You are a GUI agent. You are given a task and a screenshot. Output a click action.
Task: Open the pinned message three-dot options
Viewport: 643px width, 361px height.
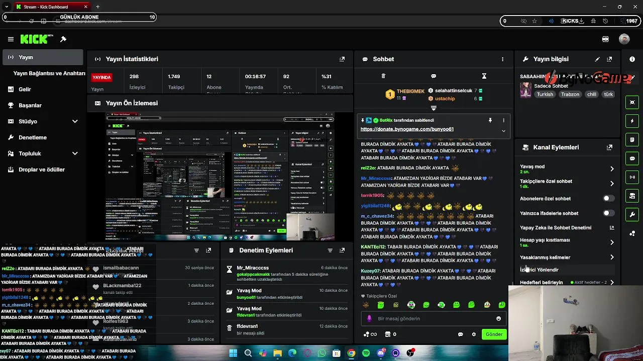(x=503, y=120)
